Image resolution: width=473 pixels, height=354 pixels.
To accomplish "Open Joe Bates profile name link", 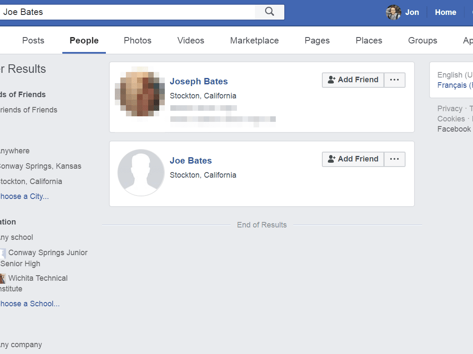I will (191, 161).
